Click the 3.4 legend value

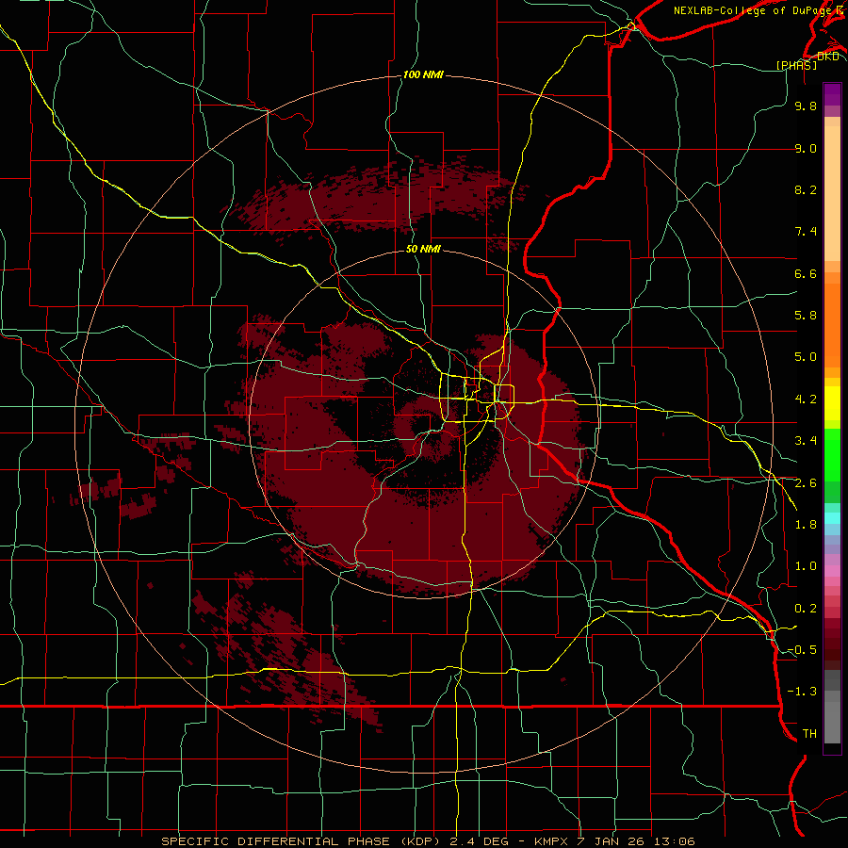[x=806, y=441]
